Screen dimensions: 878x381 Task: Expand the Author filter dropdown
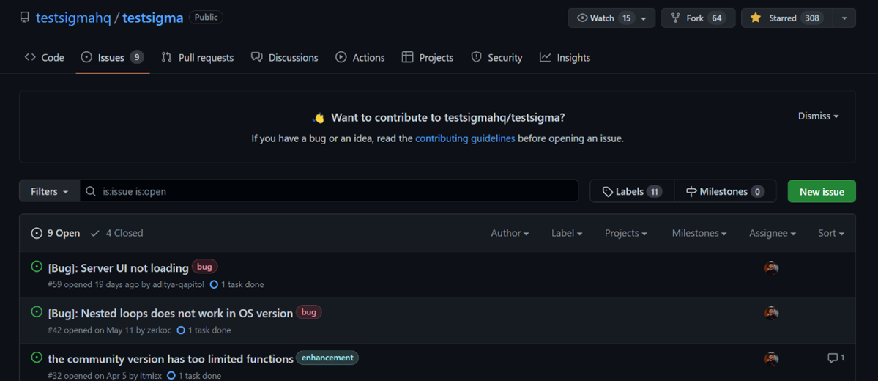(x=510, y=233)
